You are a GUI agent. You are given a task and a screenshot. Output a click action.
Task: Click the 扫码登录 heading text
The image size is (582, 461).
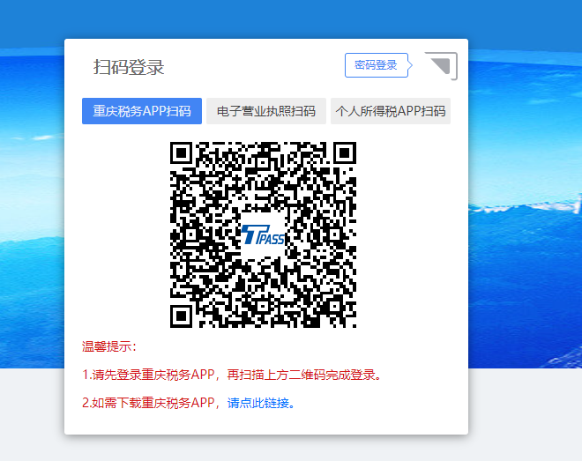tap(129, 67)
